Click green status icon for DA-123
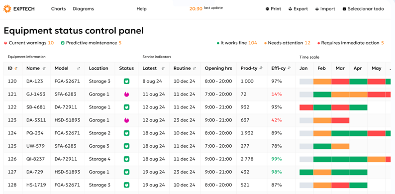This screenshot has width=395, height=194. point(126,81)
